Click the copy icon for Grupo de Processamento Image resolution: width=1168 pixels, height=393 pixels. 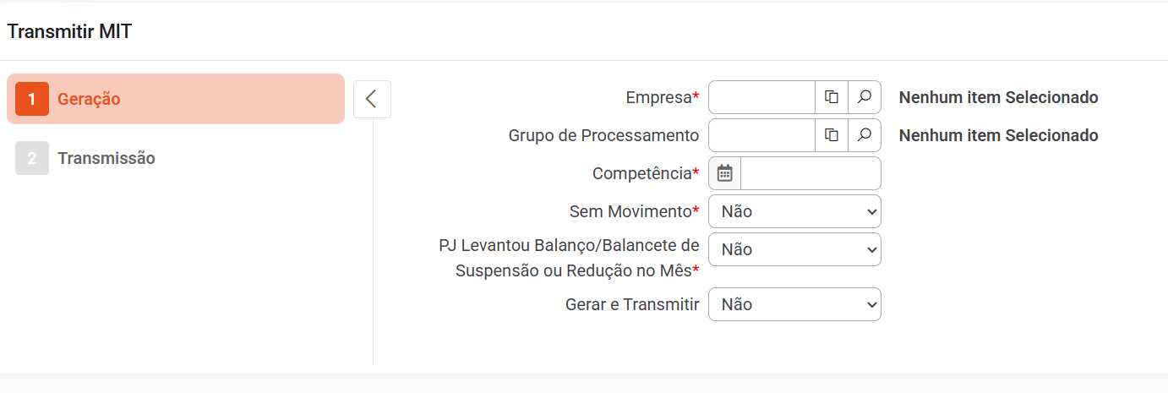point(832,135)
